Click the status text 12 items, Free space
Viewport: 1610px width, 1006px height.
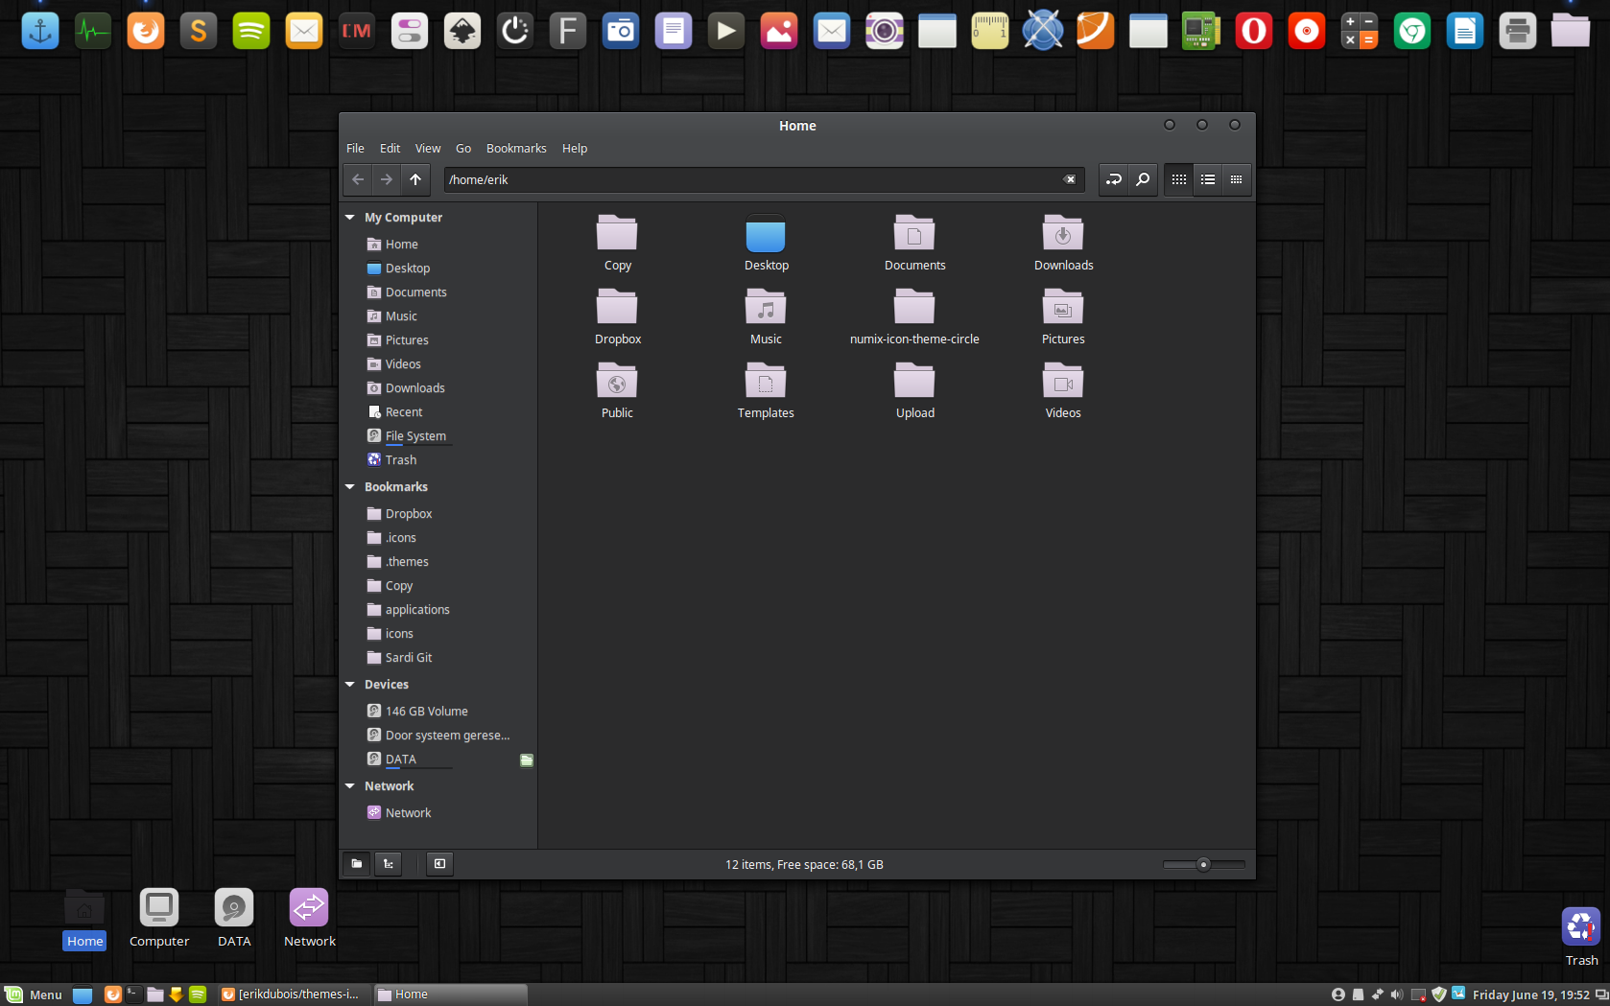click(x=804, y=865)
